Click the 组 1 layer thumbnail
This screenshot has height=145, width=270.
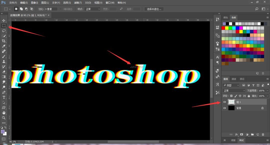(x=231, y=102)
